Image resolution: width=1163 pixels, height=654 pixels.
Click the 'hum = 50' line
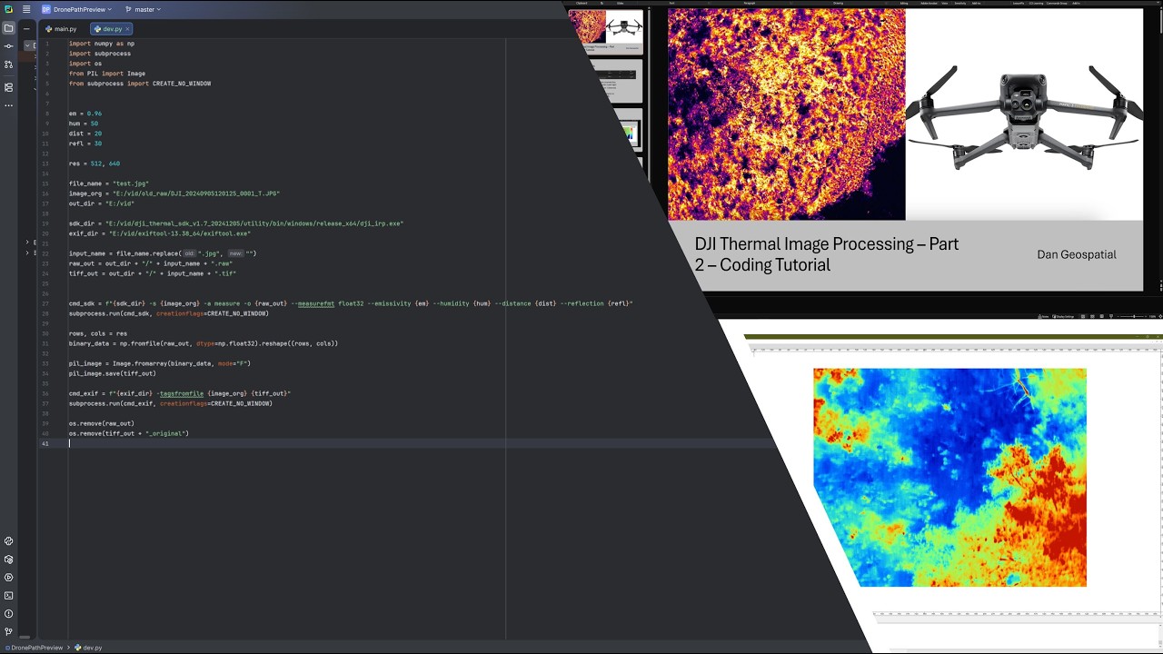[x=84, y=124]
